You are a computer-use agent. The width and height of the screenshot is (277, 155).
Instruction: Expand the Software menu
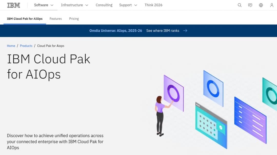[44, 5]
